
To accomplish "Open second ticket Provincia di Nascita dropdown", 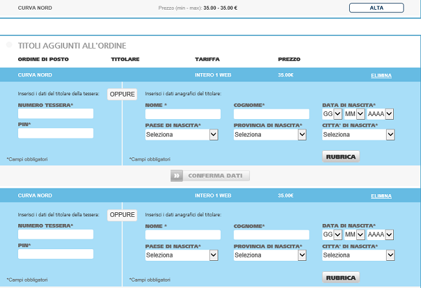I will pos(270,255).
